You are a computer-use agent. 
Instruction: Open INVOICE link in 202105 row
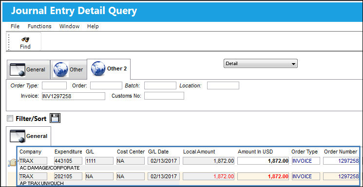(x=306, y=176)
